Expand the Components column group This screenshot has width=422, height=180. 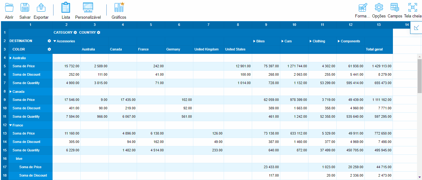pos(339,41)
